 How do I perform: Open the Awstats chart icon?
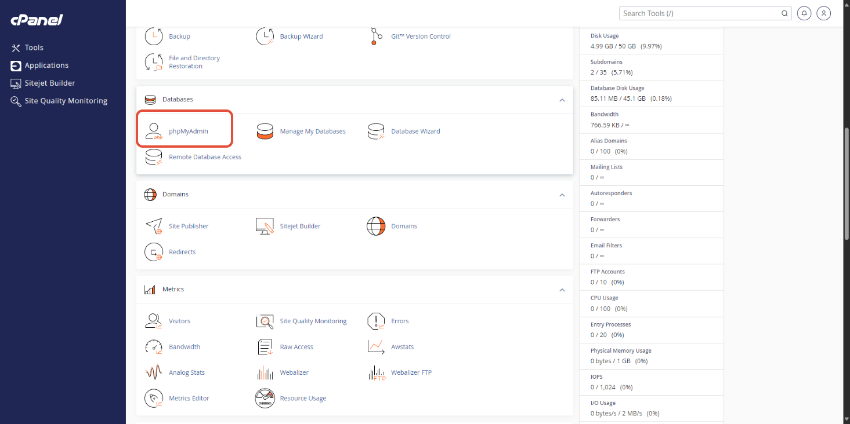pos(376,347)
